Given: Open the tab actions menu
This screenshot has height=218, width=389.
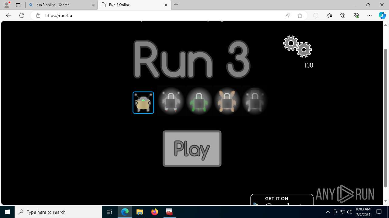Looking at the screenshot, I should [x=18, y=5].
